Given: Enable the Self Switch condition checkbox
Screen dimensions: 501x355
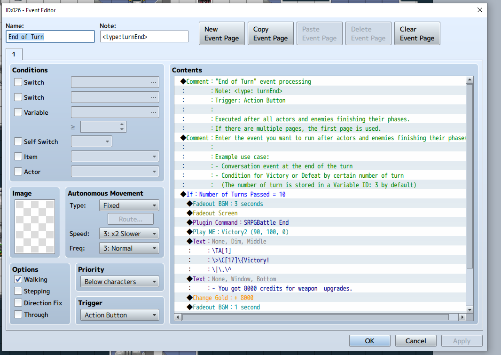Looking at the screenshot, I should [x=18, y=141].
